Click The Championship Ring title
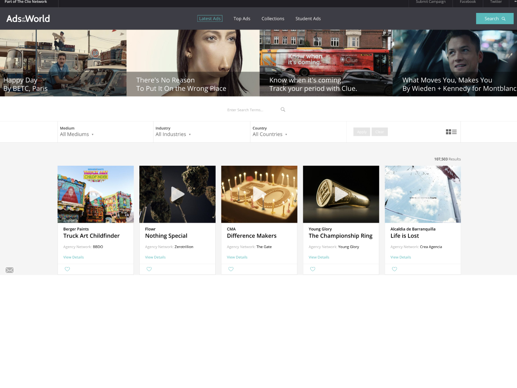517x388 pixels. tap(340, 236)
